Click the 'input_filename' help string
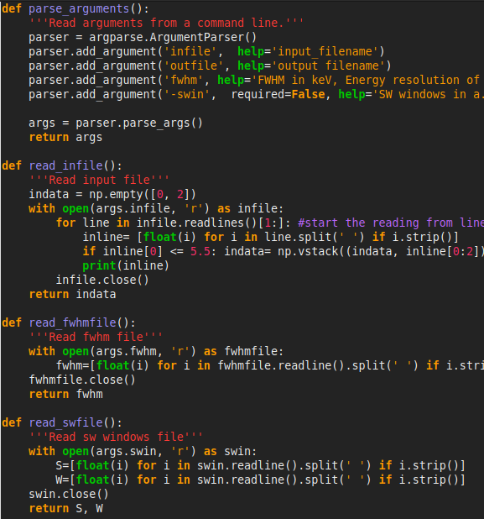Viewport: 484px width, 519px height. click(325, 51)
